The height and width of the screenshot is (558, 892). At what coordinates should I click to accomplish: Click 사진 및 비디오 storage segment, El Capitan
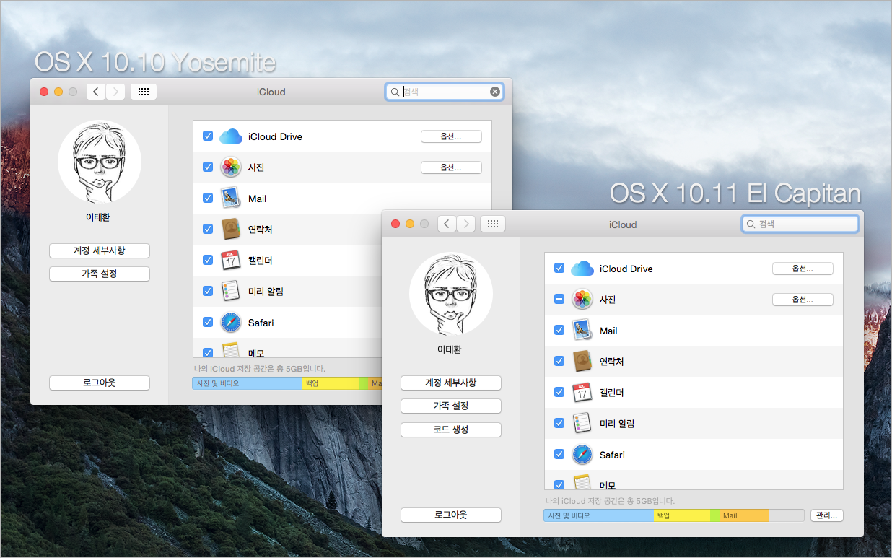coord(599,515)
